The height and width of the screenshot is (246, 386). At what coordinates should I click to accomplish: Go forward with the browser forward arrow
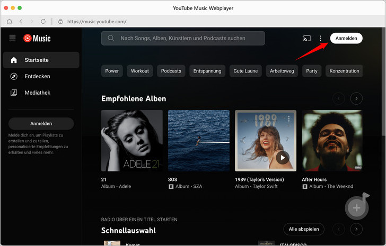point(32,22)
